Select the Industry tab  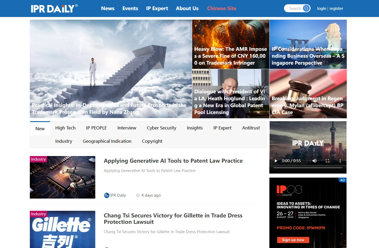pyautogui.click(x=64, y=141)
